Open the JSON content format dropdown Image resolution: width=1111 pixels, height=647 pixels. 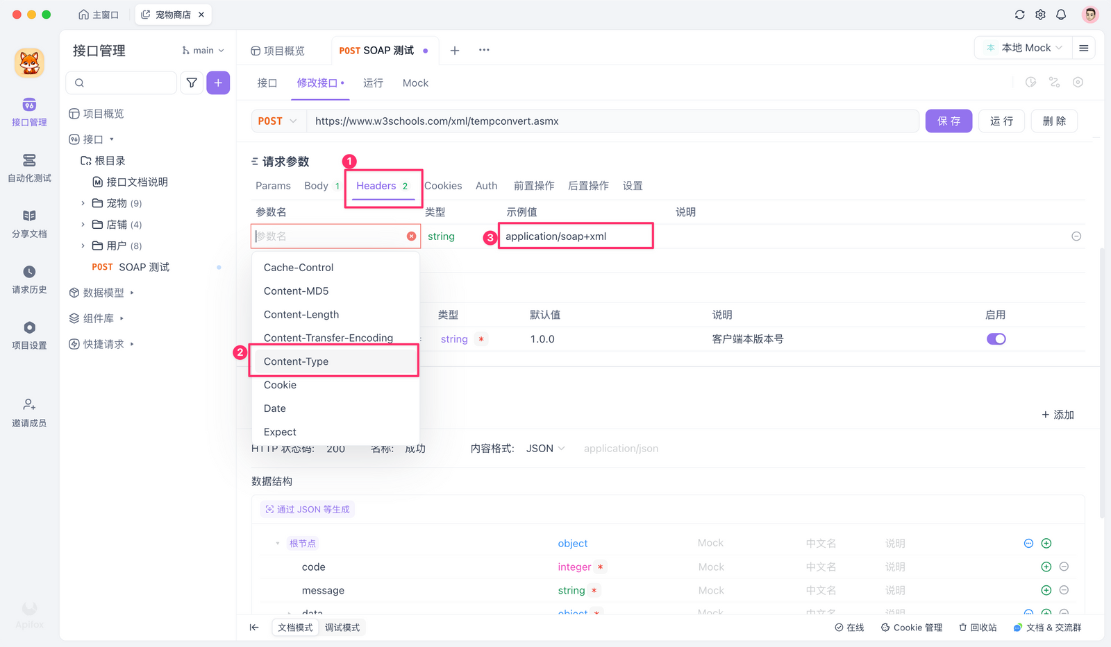click(545, 449)
